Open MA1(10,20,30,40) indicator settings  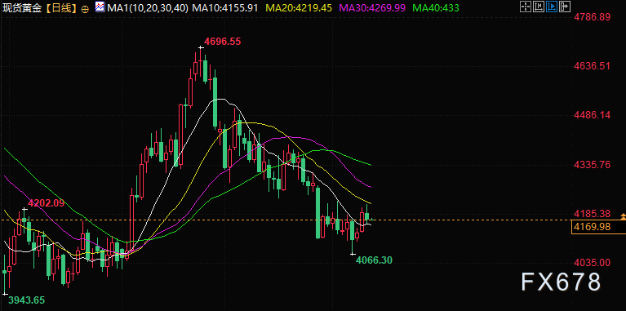[147, 7]
